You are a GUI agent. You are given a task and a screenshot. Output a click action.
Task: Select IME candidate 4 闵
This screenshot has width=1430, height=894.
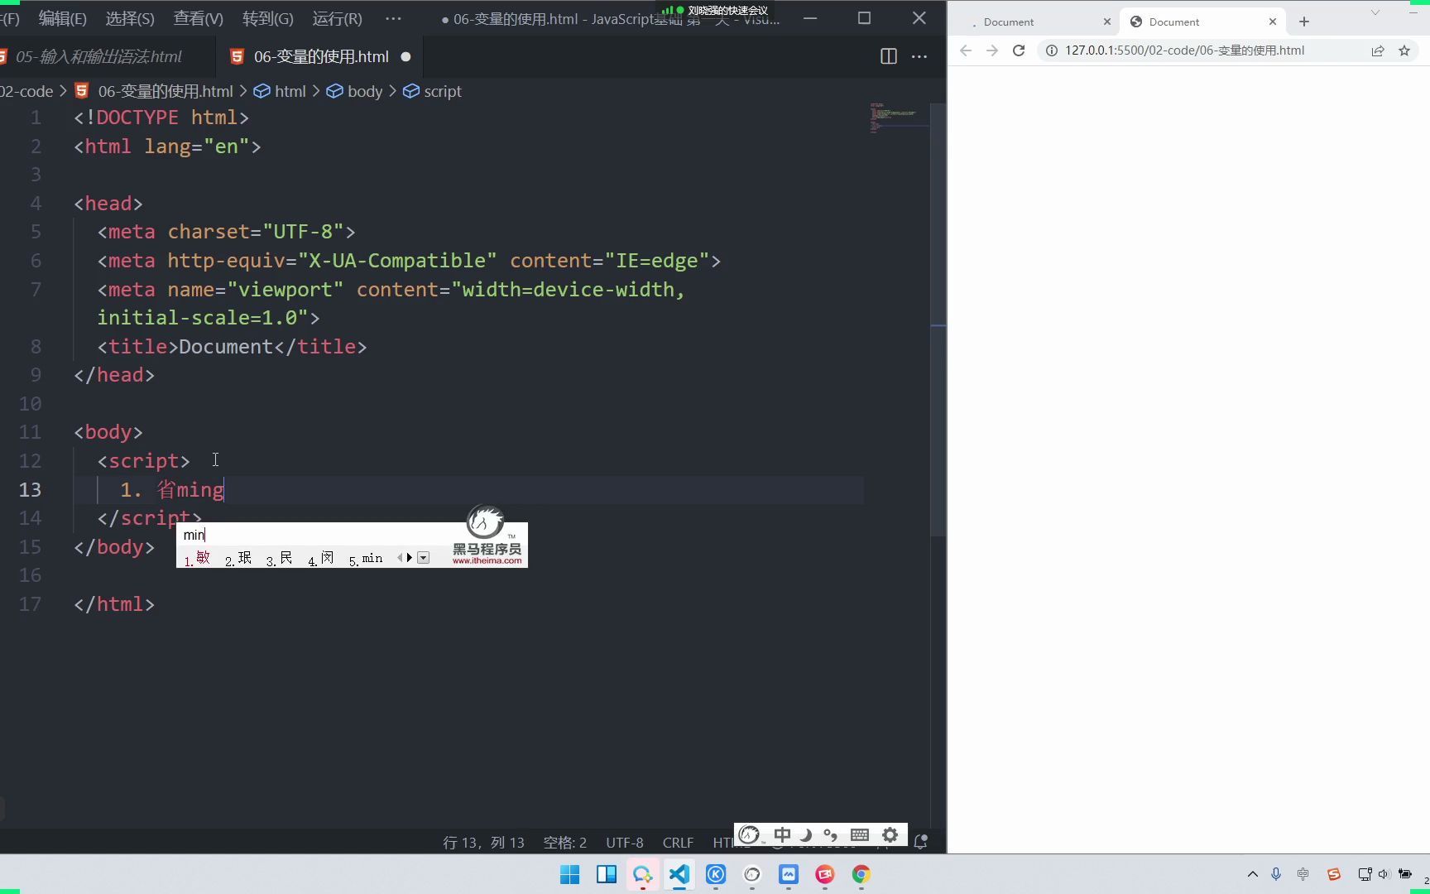[321, 558]
